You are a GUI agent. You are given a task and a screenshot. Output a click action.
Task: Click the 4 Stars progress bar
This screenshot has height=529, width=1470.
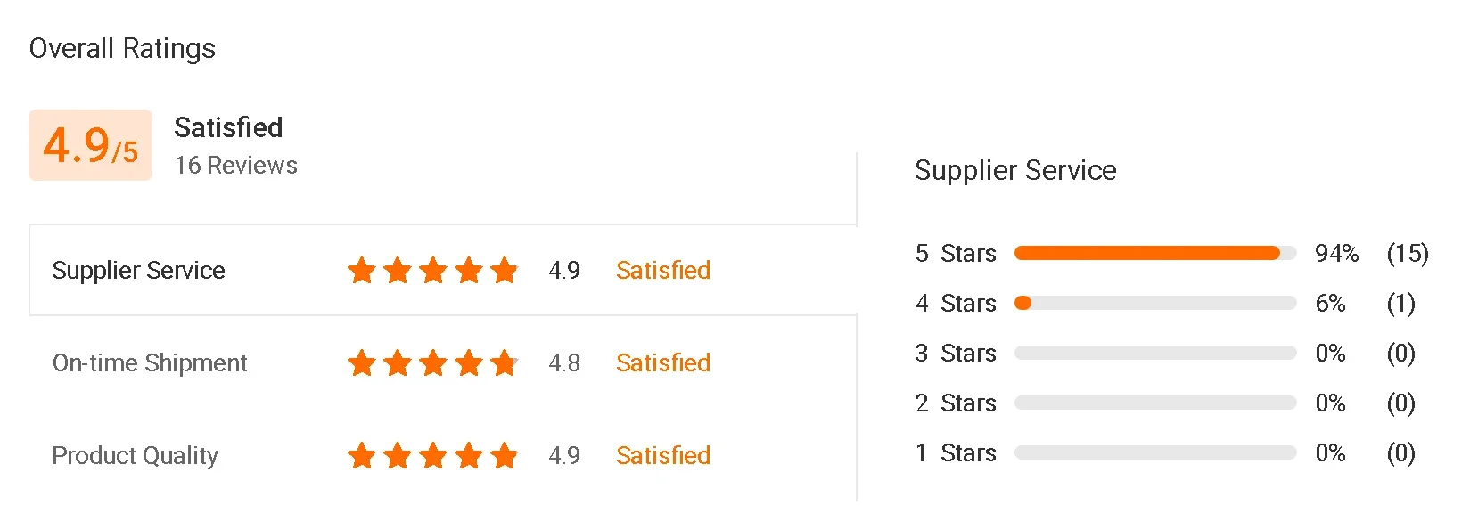point(1154,303)
